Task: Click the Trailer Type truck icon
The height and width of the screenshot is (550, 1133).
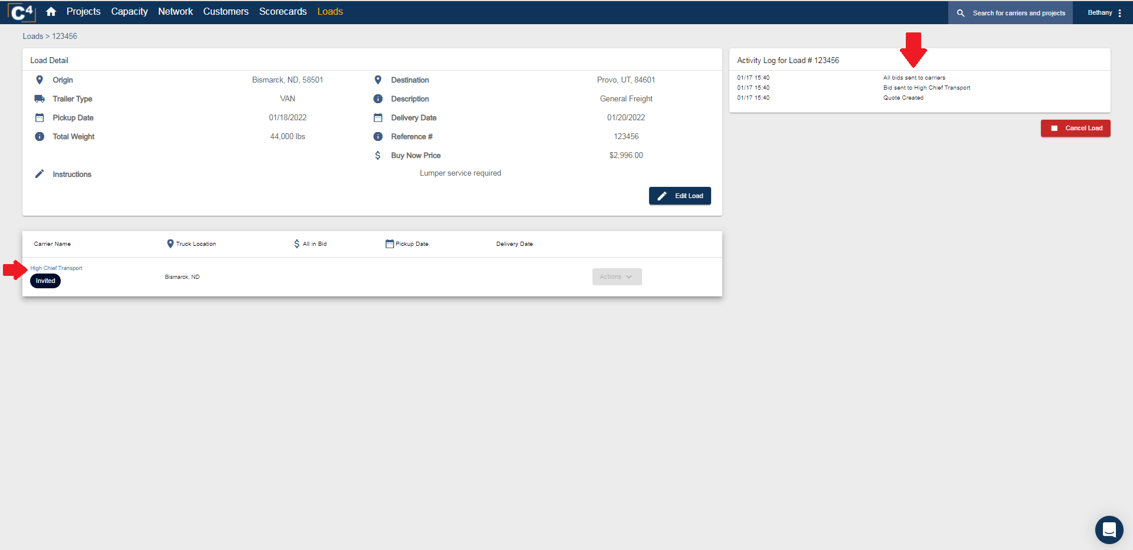Action: click(x=40, y=98)
